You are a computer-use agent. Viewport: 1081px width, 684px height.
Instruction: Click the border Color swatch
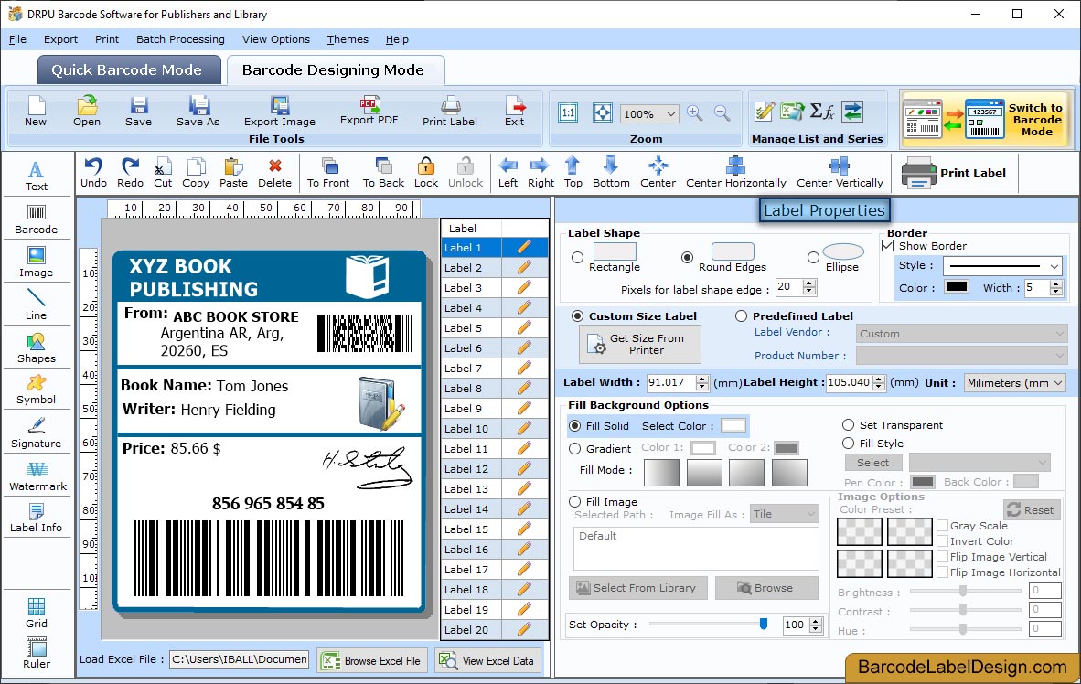click(x=957, y=287)
